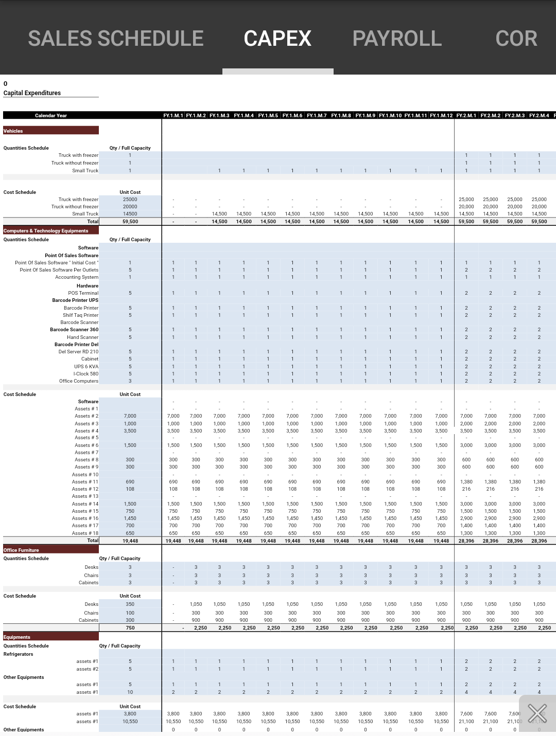Click the Hand Scanner row label
The width and height of the screenshot is (556, 736).
click(82, 337)
